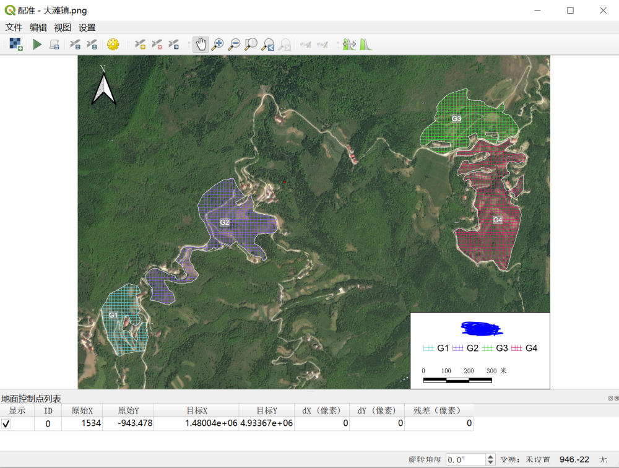Image resolution: width=619 pixels, height=468 pixels.
Task: Click the dX（像素） column header
Action: pos(322,410)
